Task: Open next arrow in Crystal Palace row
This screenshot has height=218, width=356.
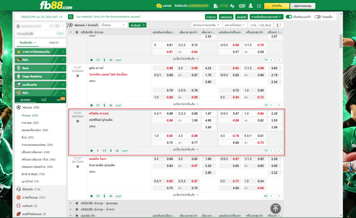Action: (x=279, y=151)
